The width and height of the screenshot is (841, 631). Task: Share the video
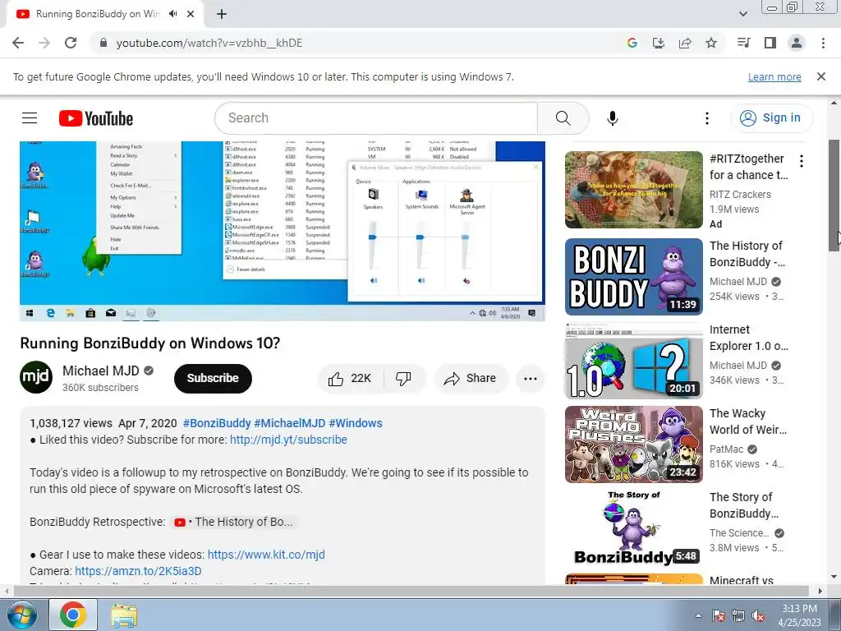coord(470,378)
